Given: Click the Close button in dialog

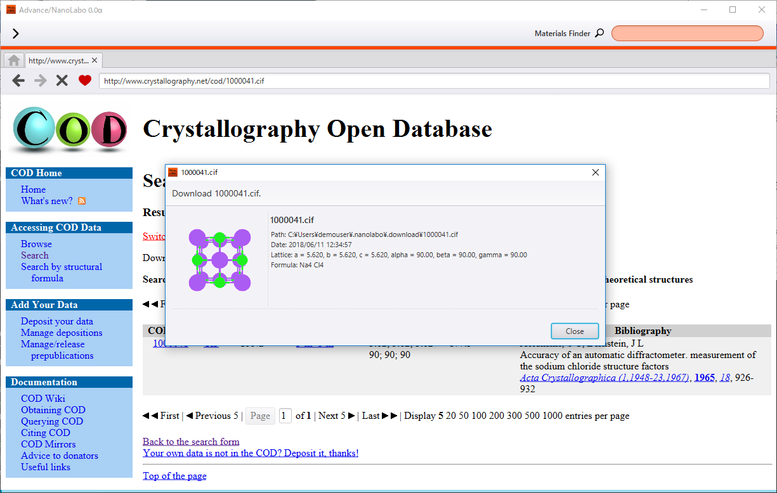Looking at the screenshot, I should click(x=575, y=331).
